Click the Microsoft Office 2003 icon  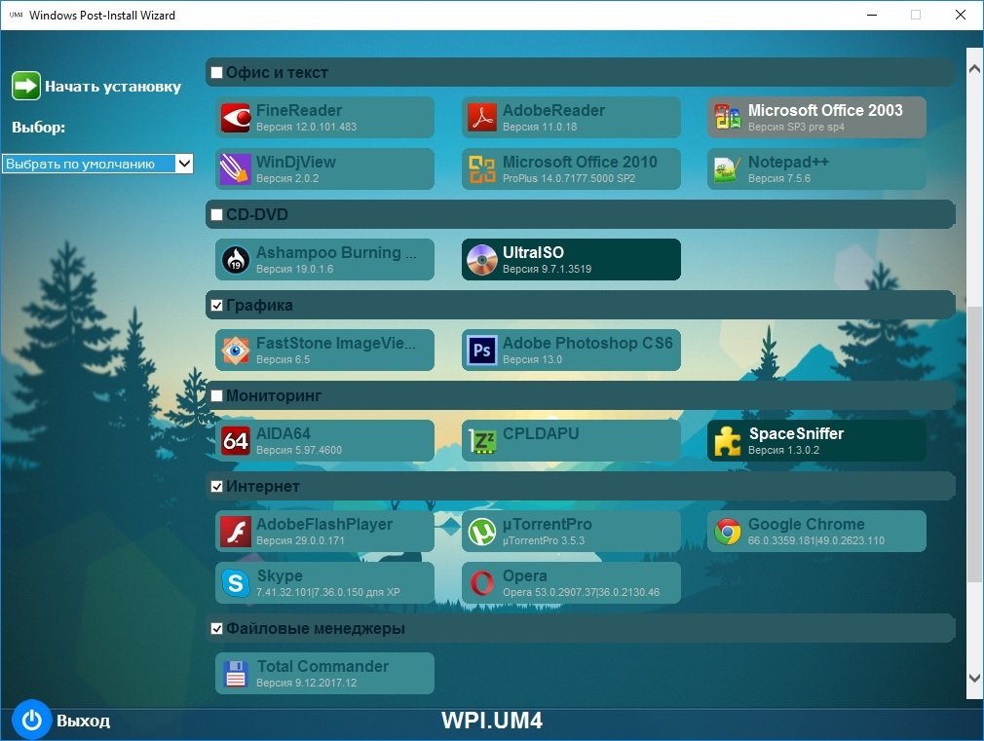click(x=728, y=117)
